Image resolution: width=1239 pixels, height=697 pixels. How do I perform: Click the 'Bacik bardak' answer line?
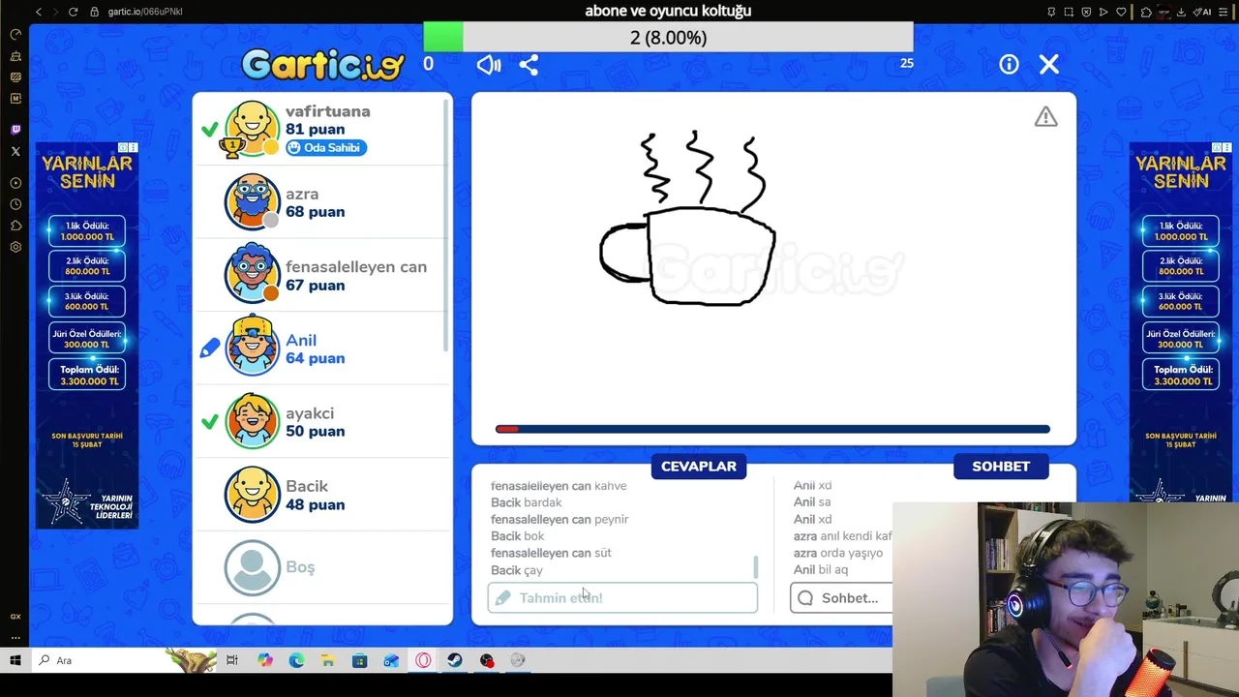point(526,502)
